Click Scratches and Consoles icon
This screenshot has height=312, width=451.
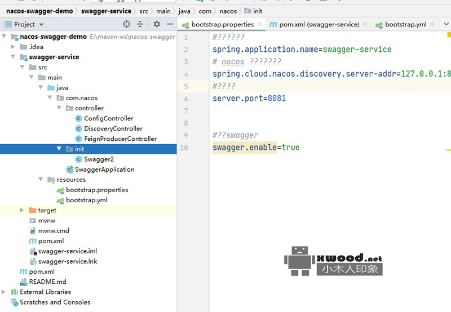coord(15,302)
